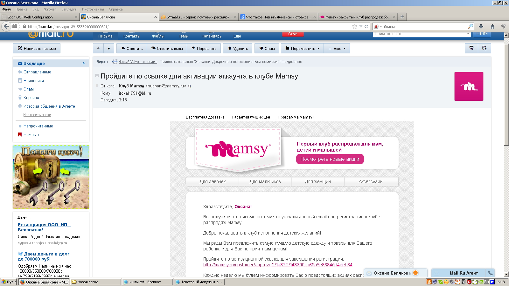Toggle the flag next to the message subject
This screenshot has height=286, width=509.
[97, 76]
